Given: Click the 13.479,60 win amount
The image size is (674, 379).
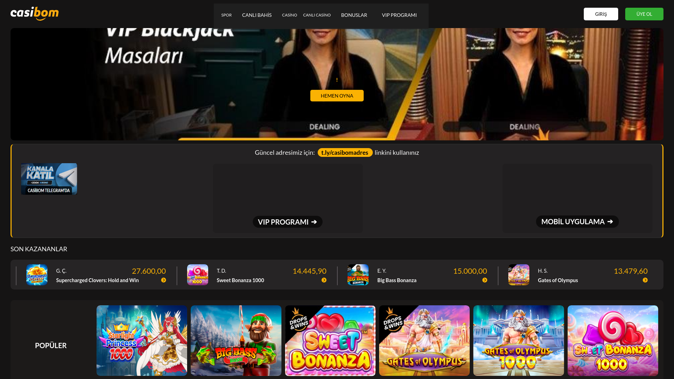Looking at the screenshot, I should point(630,271).
